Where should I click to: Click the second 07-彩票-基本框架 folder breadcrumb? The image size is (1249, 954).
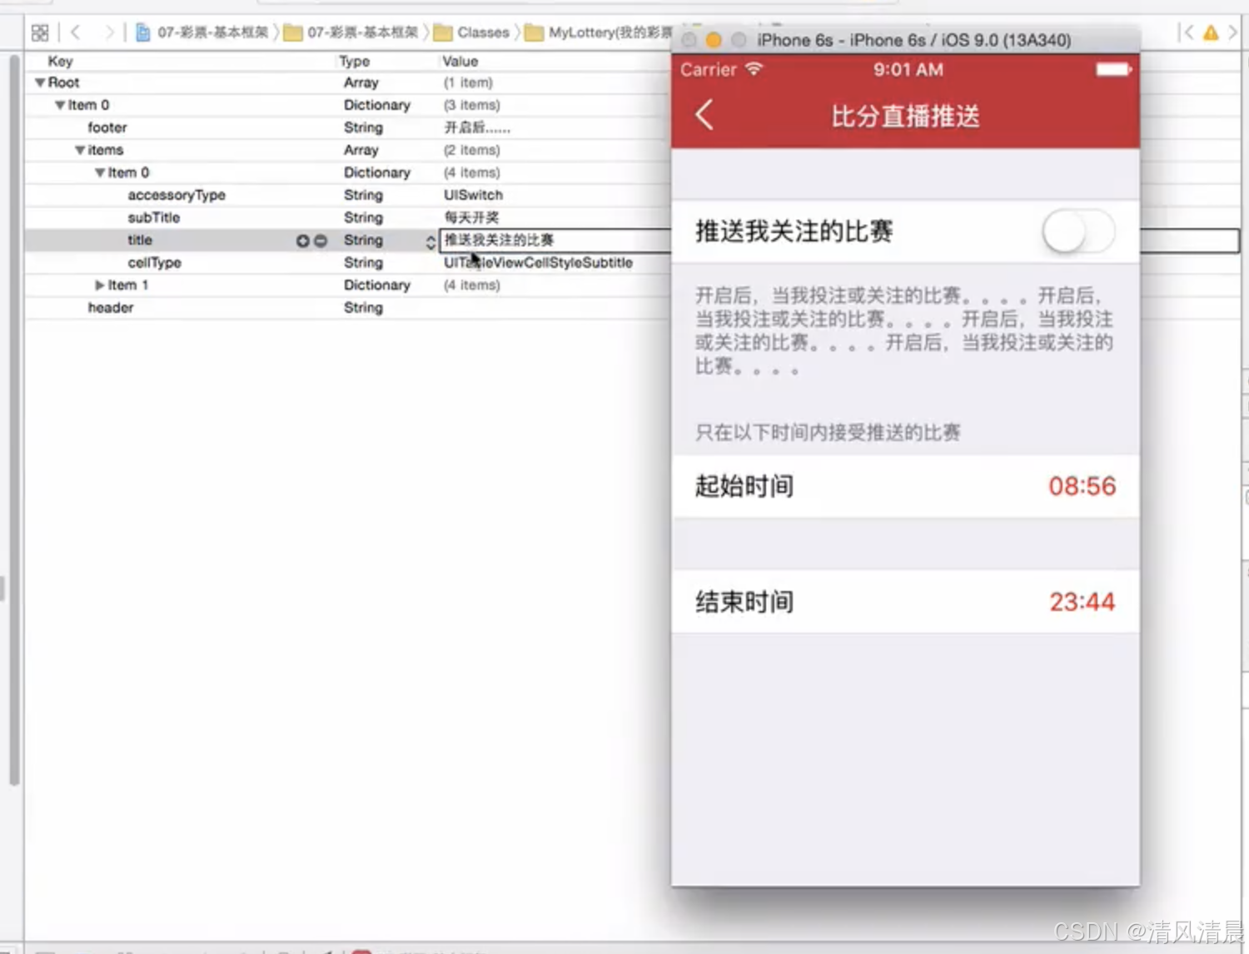pos(351,32)
